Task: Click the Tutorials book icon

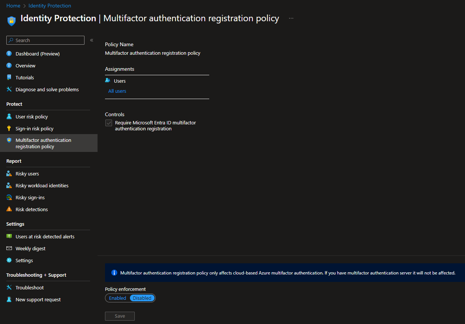Action: click(9, 77)
